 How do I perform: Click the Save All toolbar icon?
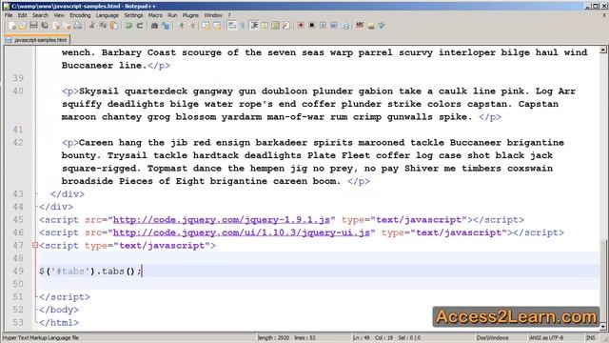tap(45, 26)
